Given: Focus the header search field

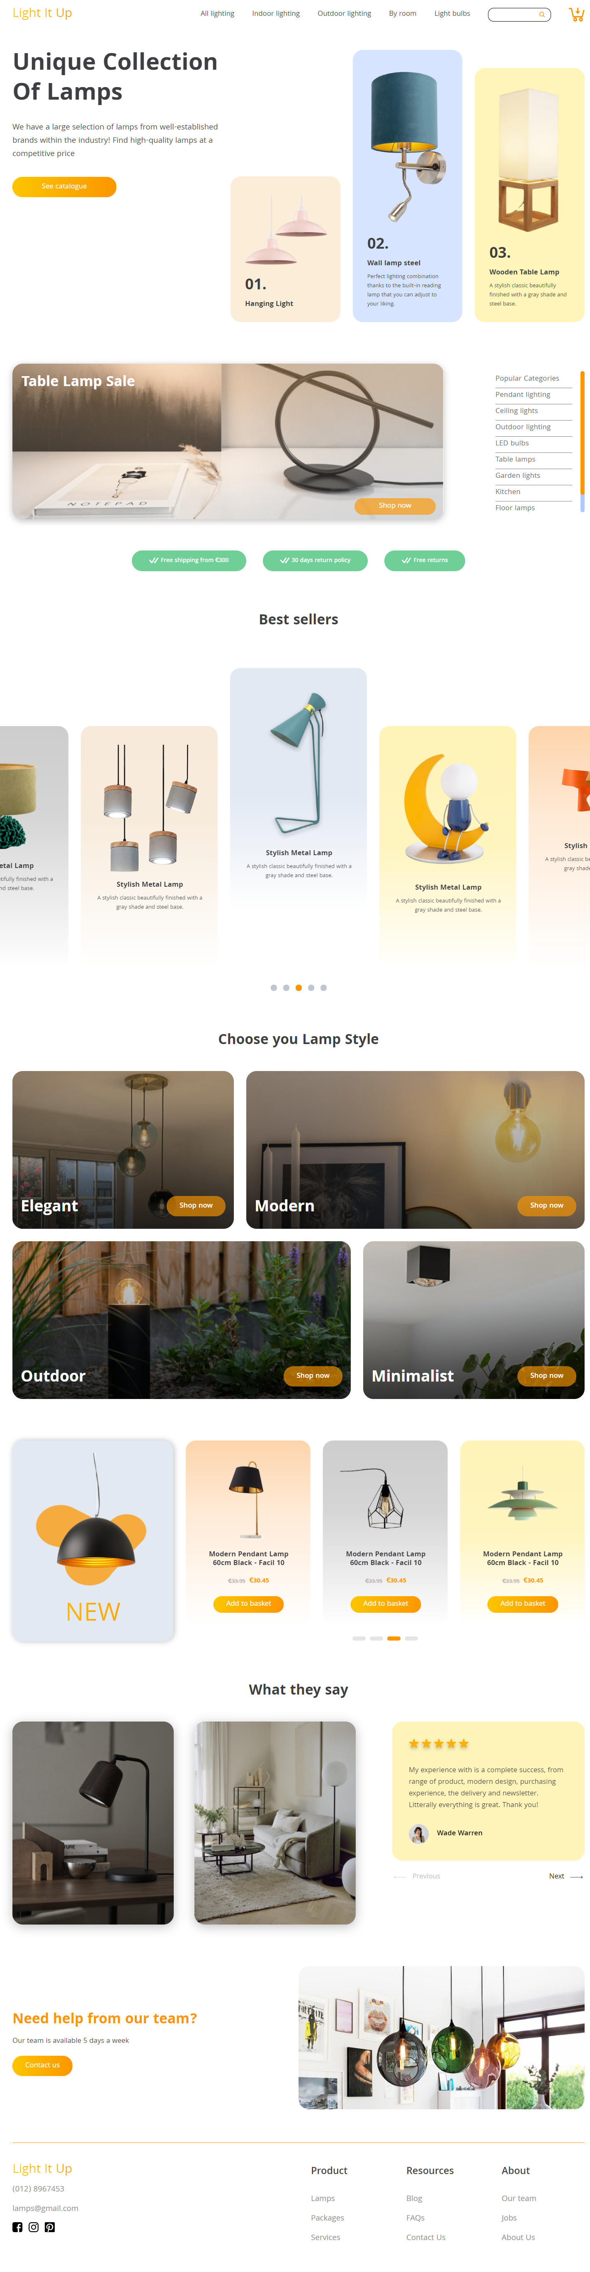Looking at the screenshot, I should 519,14.
